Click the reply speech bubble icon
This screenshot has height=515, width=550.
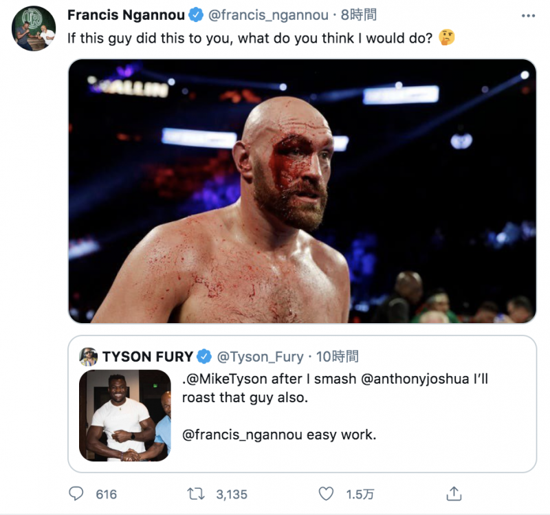tap(76, 494)
